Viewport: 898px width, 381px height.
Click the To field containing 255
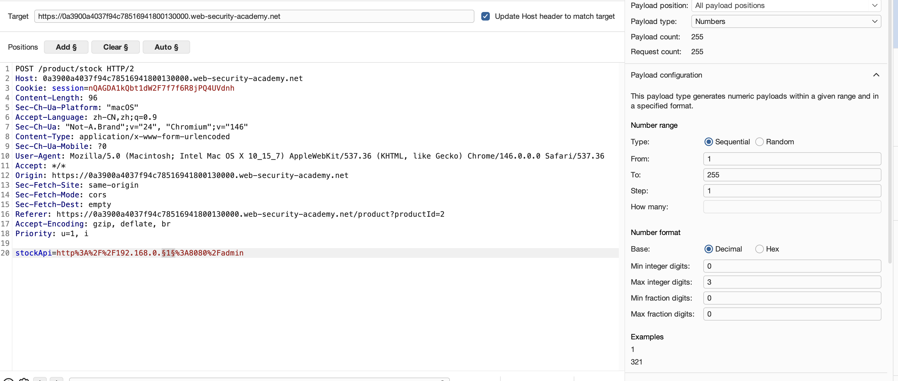click(x=792, y=175)
